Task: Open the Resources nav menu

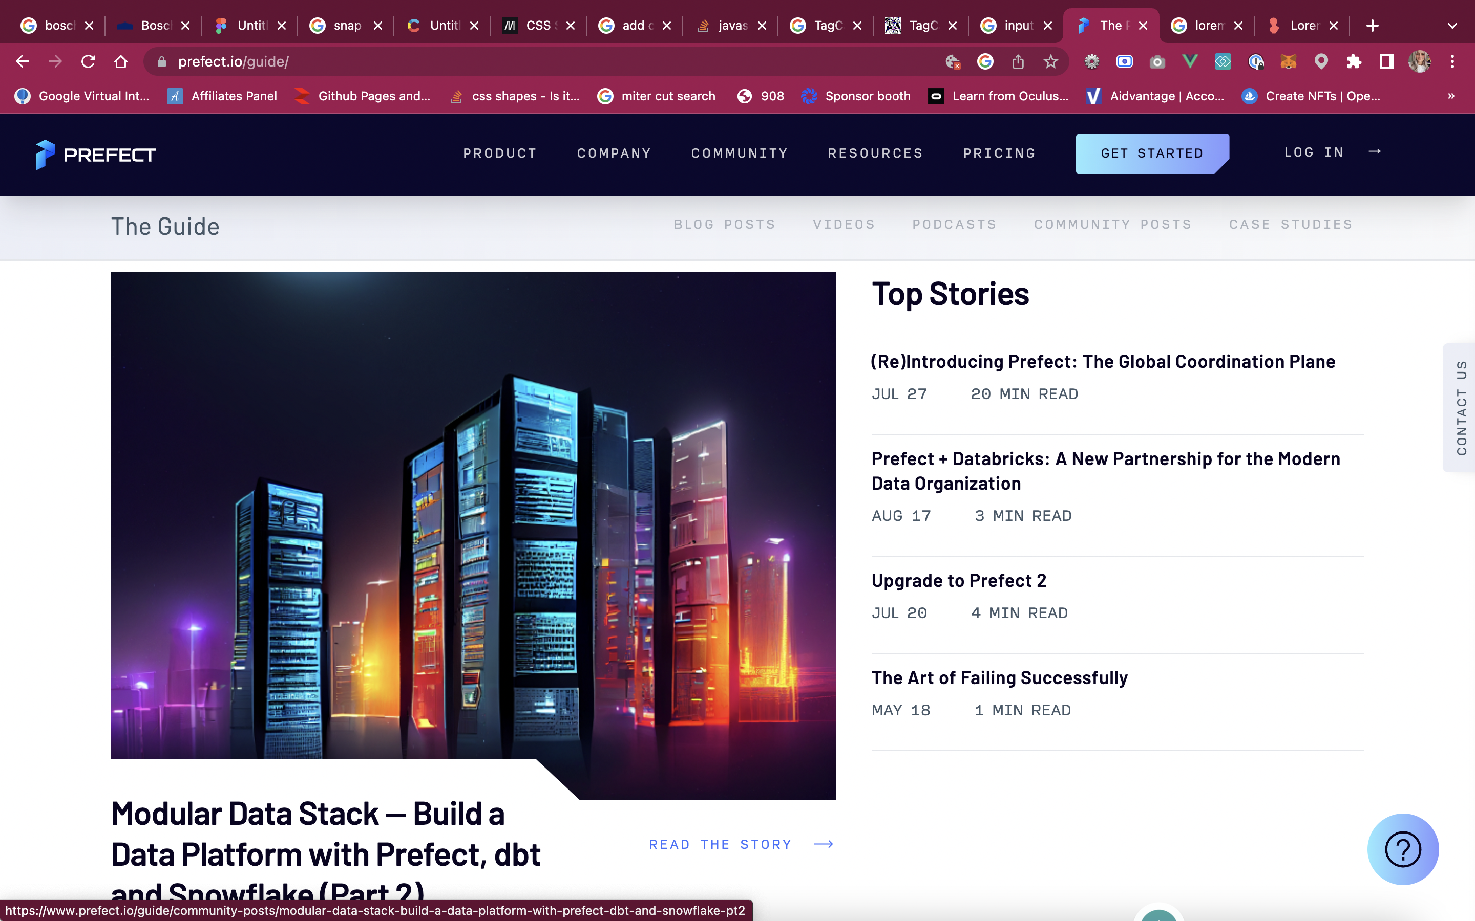Action: coord(875,153)
